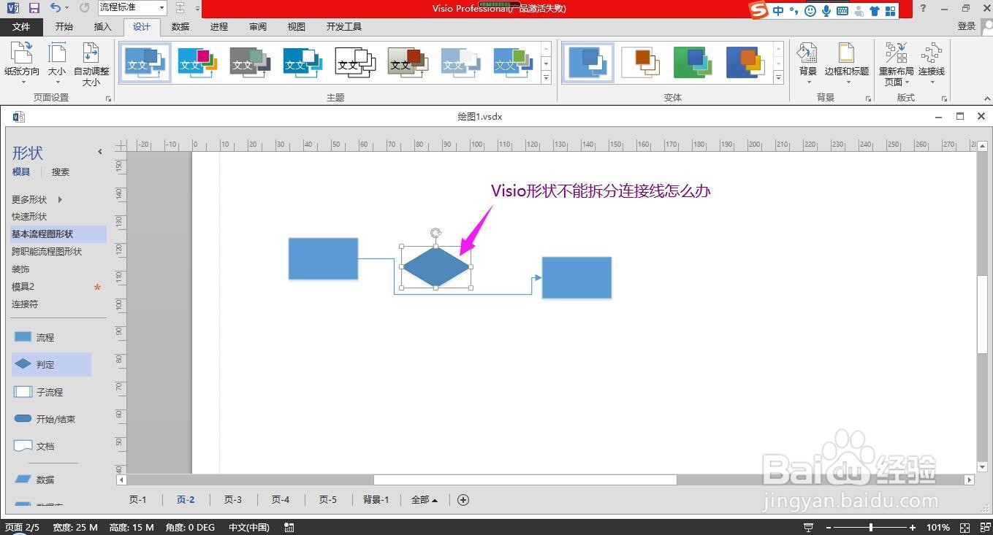Switch to the 数据 ribbon tab
The height and width of the screenshot is (535, 993).
pyautogui.click(x=180, y=26)
